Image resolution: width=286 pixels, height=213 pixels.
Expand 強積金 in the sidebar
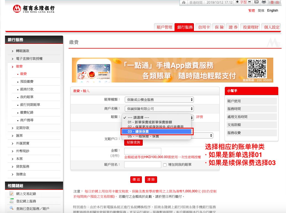(x=21, y=174)
